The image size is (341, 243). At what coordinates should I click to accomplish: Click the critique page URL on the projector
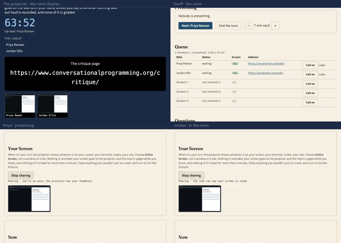point(85,77)
